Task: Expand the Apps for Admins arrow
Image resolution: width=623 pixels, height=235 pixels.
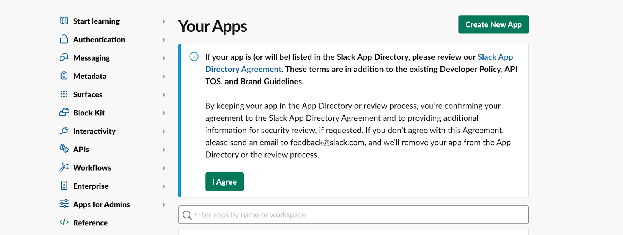Action: [x=164, y=205]
